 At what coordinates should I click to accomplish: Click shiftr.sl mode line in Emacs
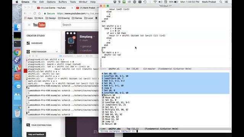click(x=165, y=69)
